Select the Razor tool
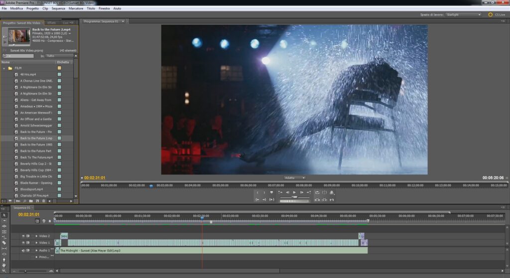Image resolution: width=510 pixels, height=278 pixels. (x=4, y=243)
